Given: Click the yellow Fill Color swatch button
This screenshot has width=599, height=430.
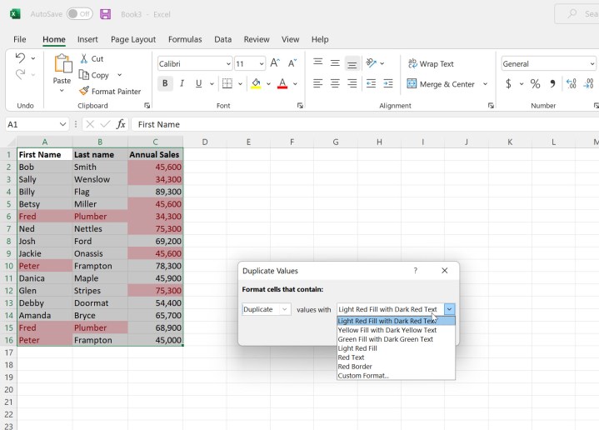Looking at the screenshot, I should click(256, 83).
